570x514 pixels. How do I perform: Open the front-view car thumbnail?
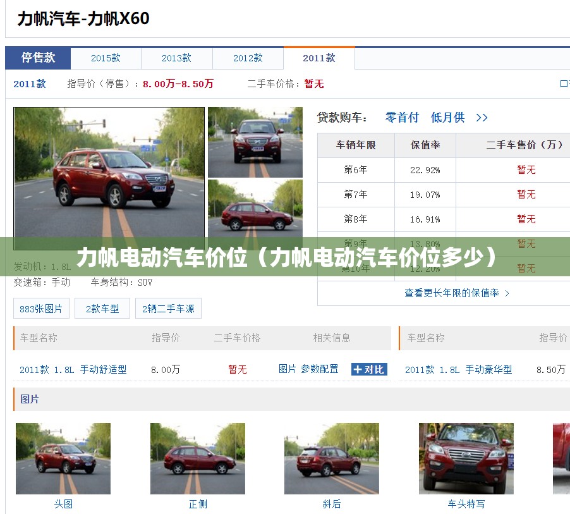255,142
